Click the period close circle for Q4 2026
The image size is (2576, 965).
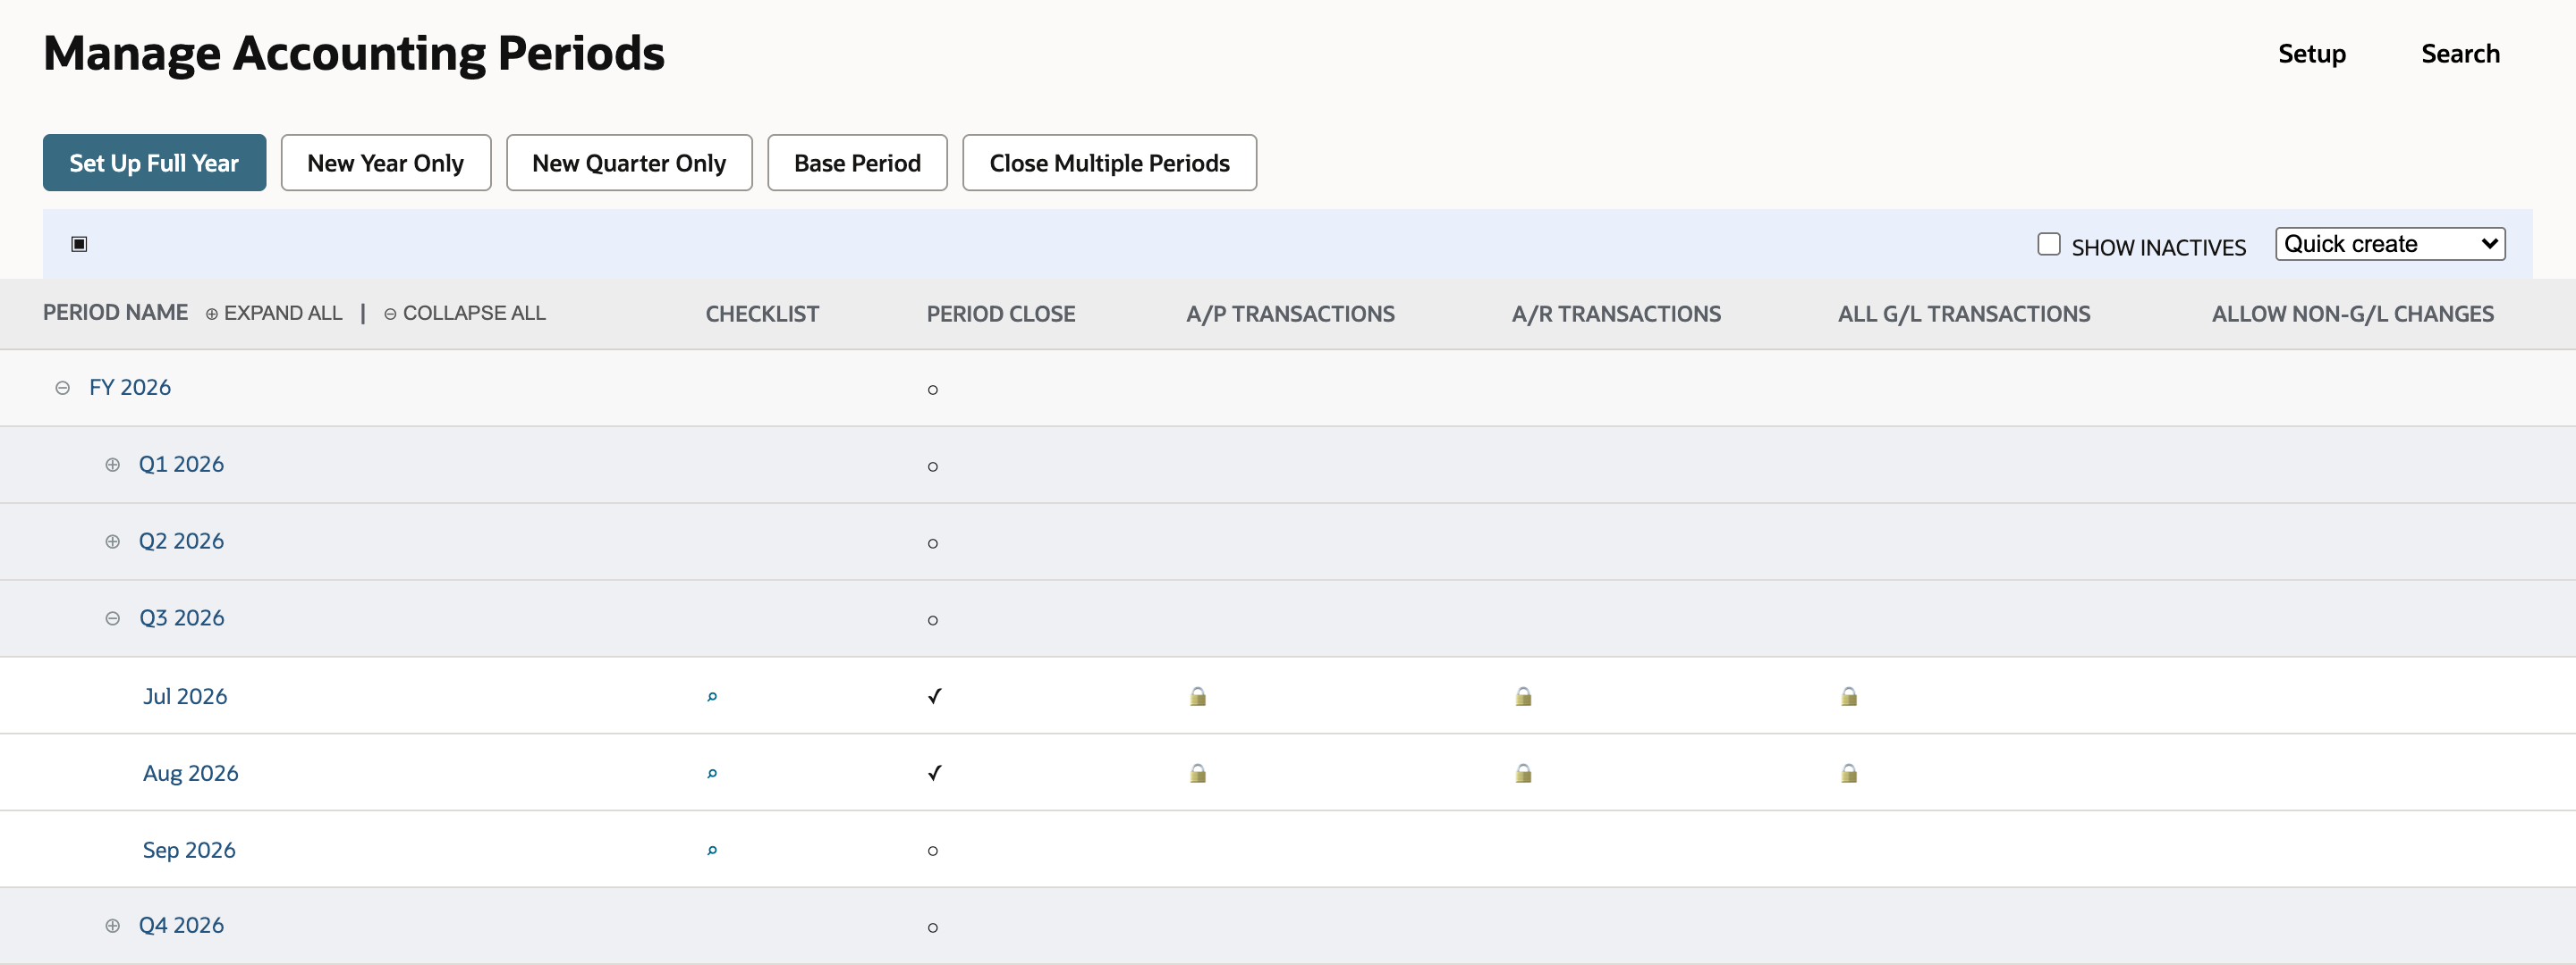tap(933, 928)
